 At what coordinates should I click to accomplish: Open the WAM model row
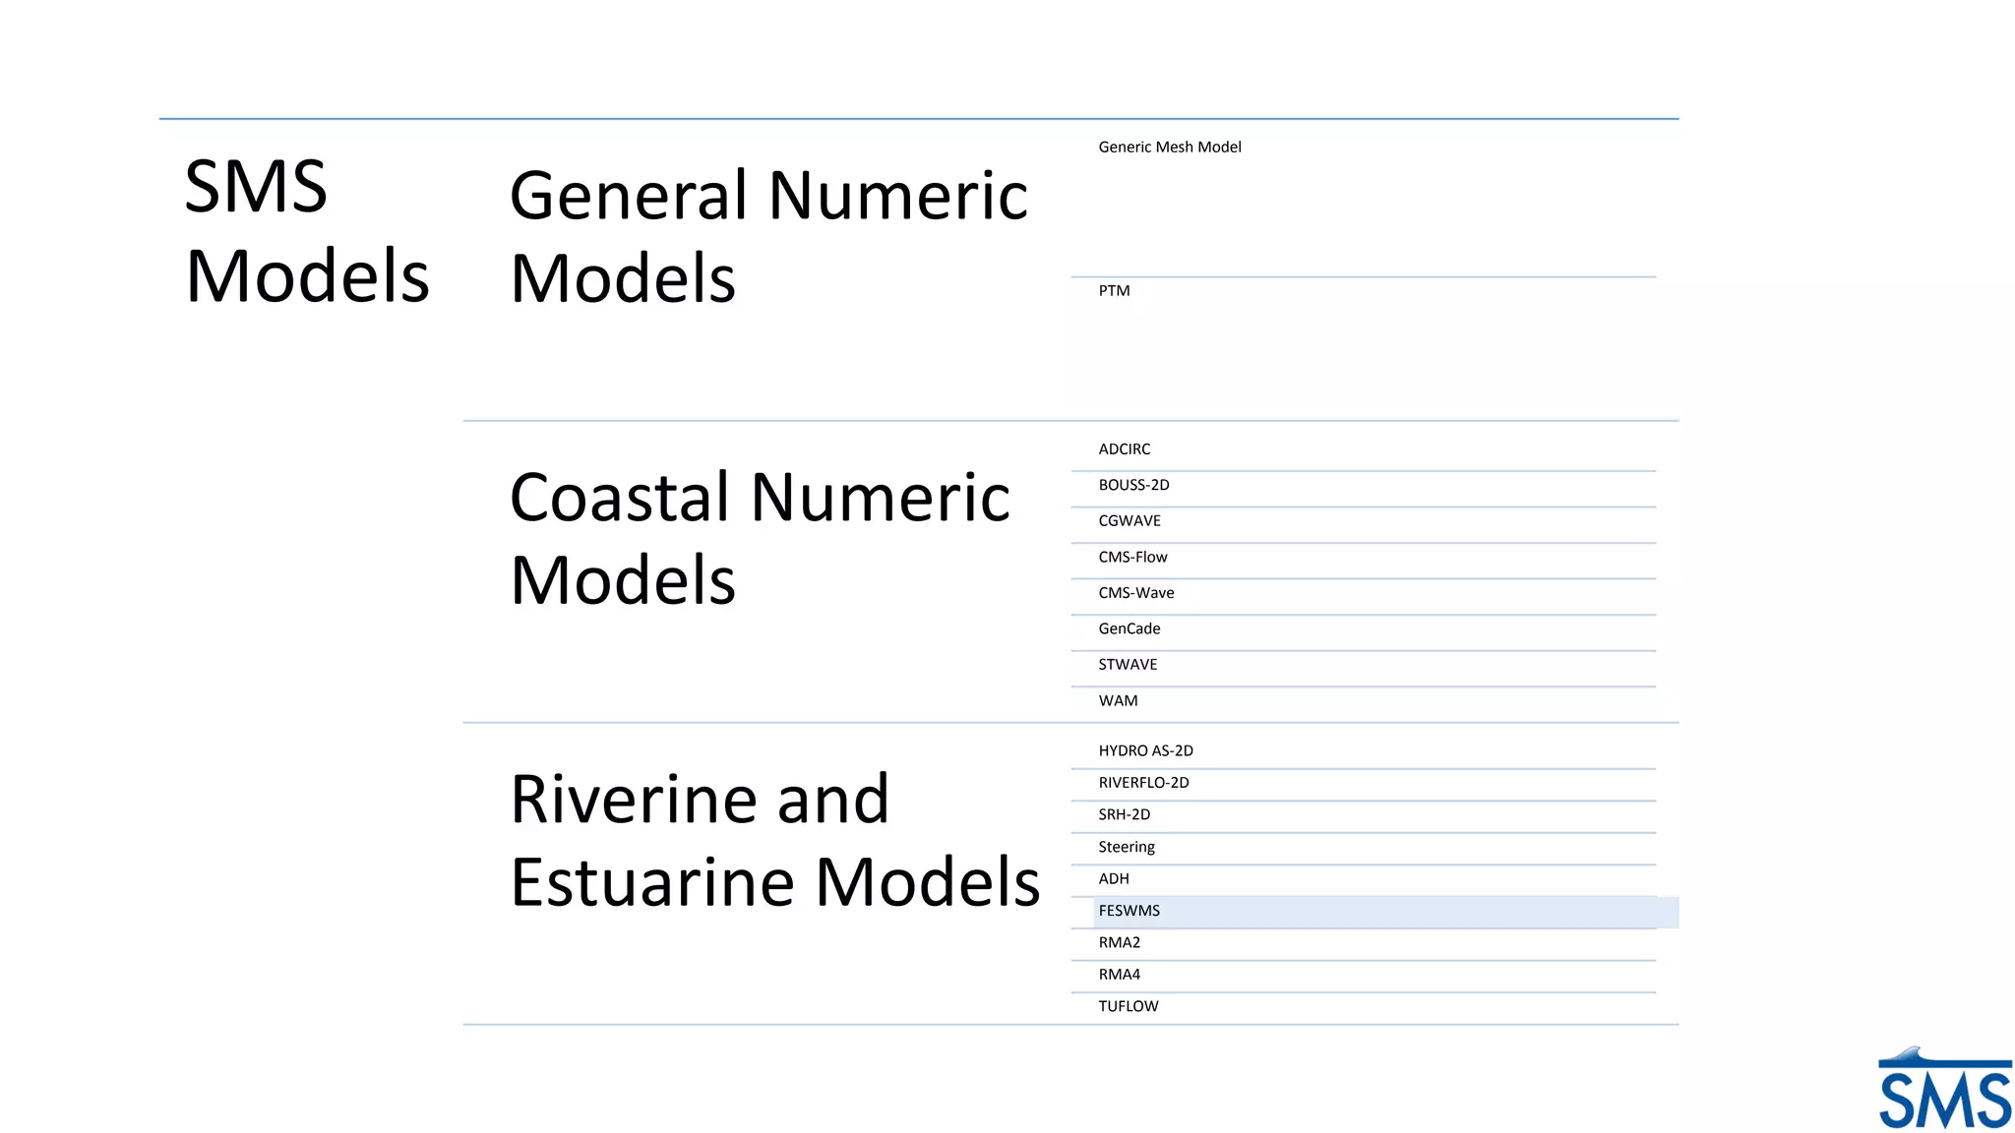pos(1118,701)
